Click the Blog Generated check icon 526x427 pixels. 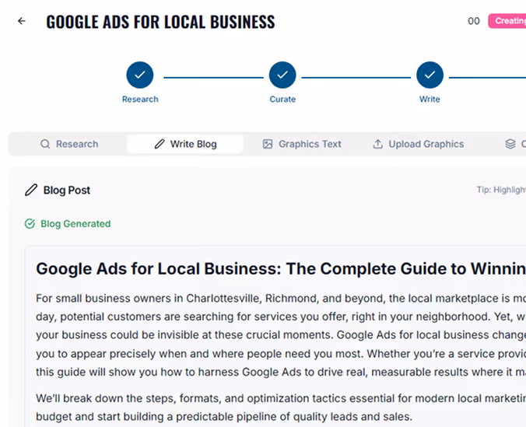(30, 224)
